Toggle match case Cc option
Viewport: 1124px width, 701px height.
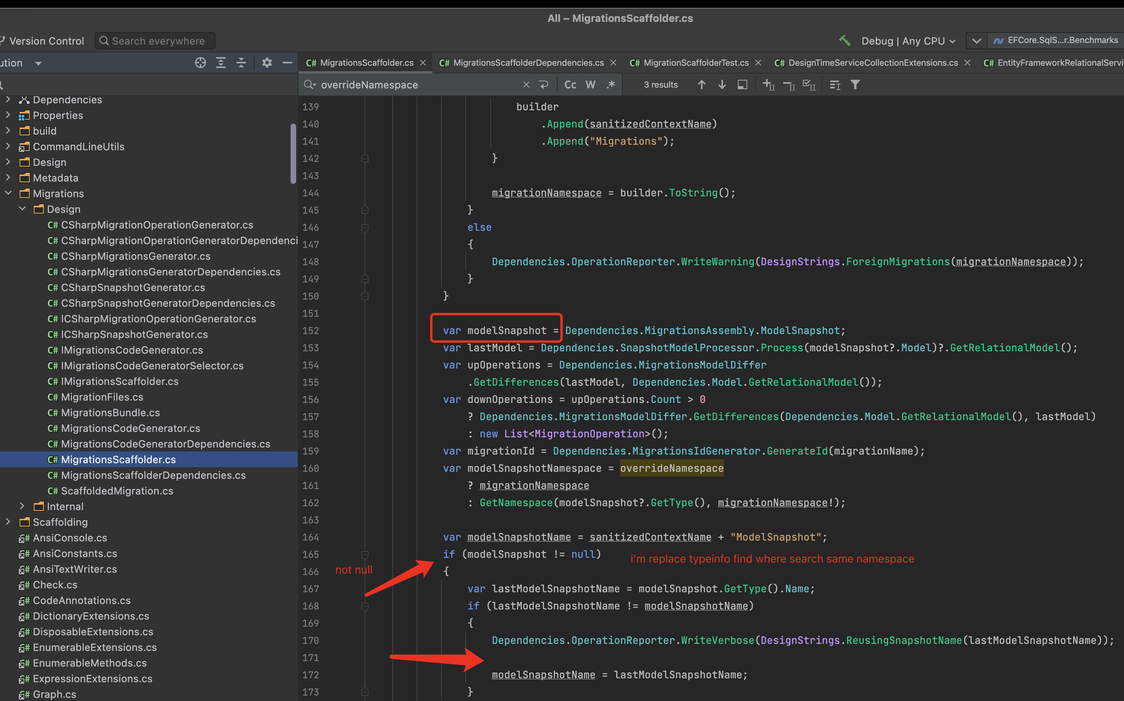pos(570,84)
